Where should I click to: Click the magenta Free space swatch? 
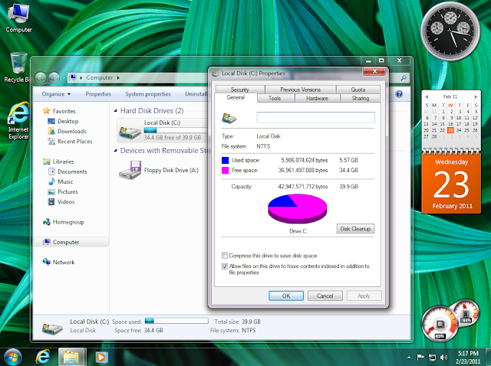(x=225, y=170)
